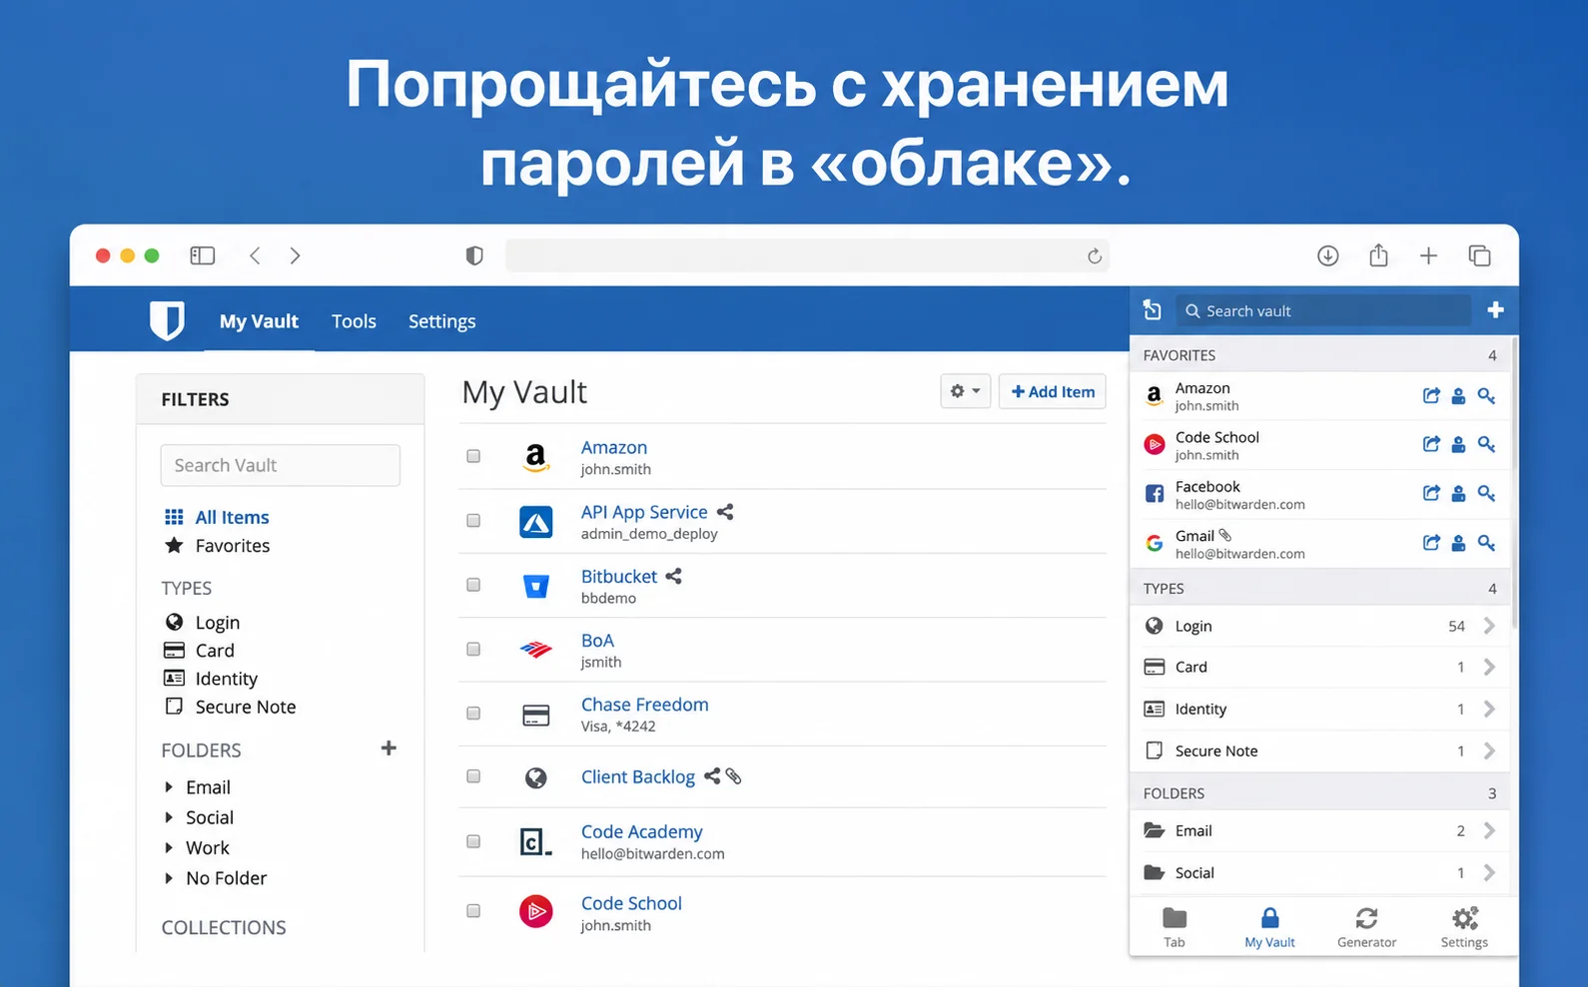Expand the Social folder in filters
Image resolution: width=1588 pixels, height=987 pixels.
point(168,817)
